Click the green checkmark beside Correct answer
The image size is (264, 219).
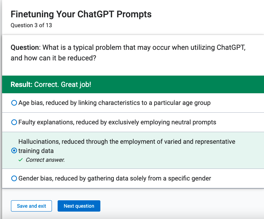[x=20, y=160]
